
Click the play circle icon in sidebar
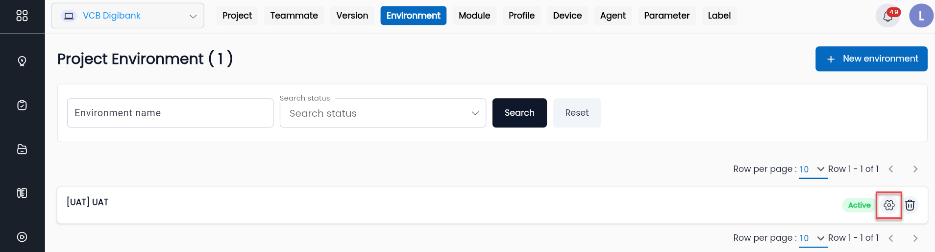(x=22, y=237)
